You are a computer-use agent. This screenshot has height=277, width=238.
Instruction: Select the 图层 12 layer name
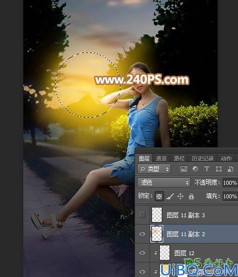184,253
